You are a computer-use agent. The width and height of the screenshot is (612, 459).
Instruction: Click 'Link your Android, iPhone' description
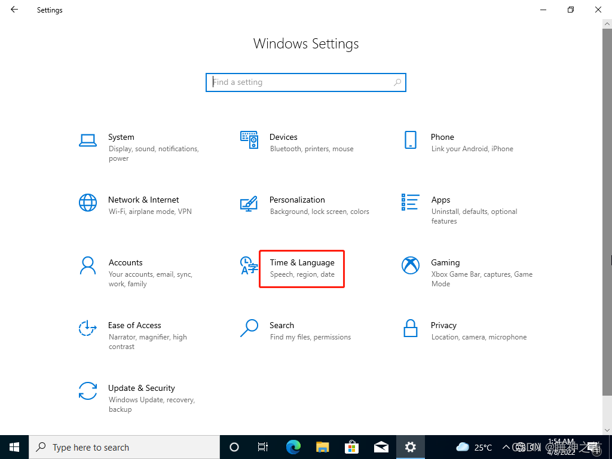coord(472,149)
